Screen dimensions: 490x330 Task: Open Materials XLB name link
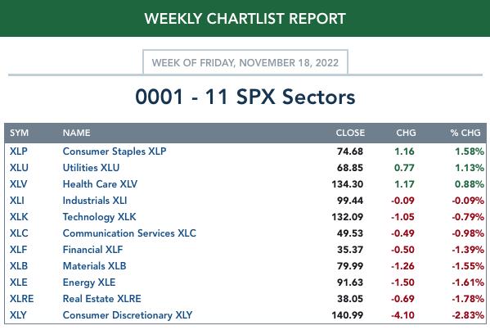pos(94,266)
